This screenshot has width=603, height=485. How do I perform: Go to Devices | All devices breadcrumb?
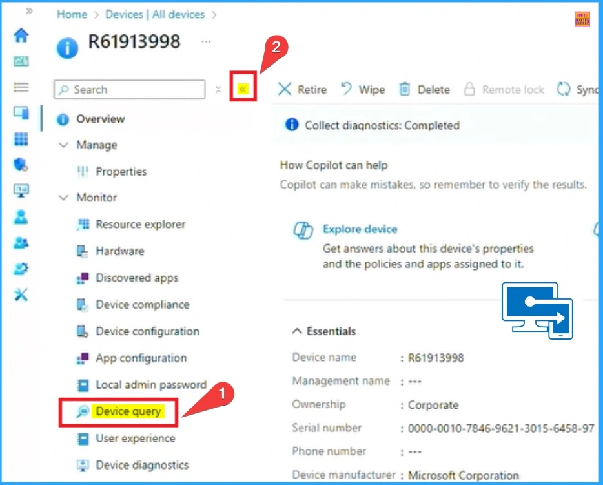click(155, 15)
